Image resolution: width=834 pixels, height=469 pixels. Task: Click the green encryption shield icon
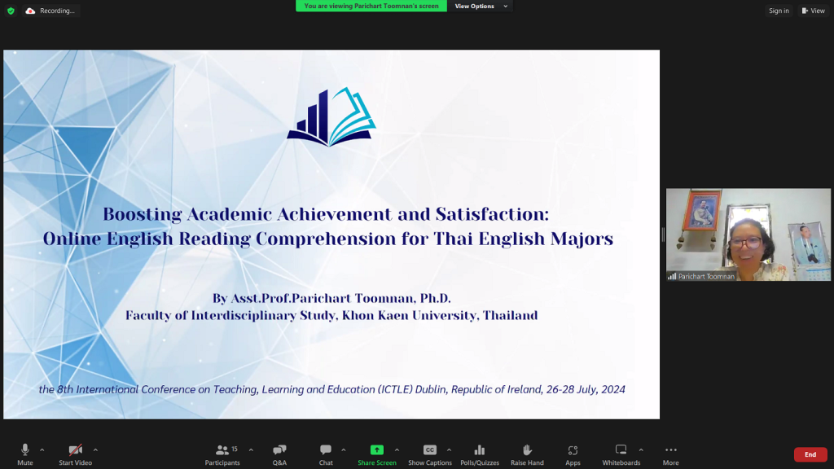tap(11, 11)
